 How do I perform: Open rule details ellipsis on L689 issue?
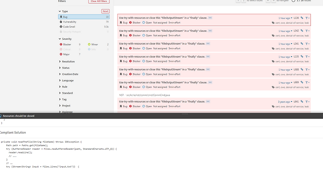[x=210, y=82]
